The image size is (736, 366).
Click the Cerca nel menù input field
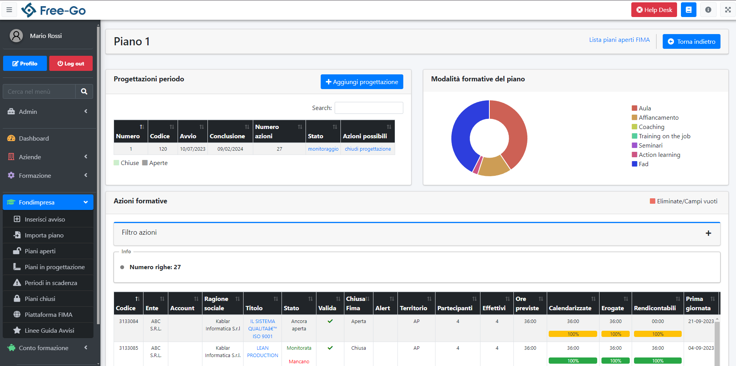(x=39, y=91)
